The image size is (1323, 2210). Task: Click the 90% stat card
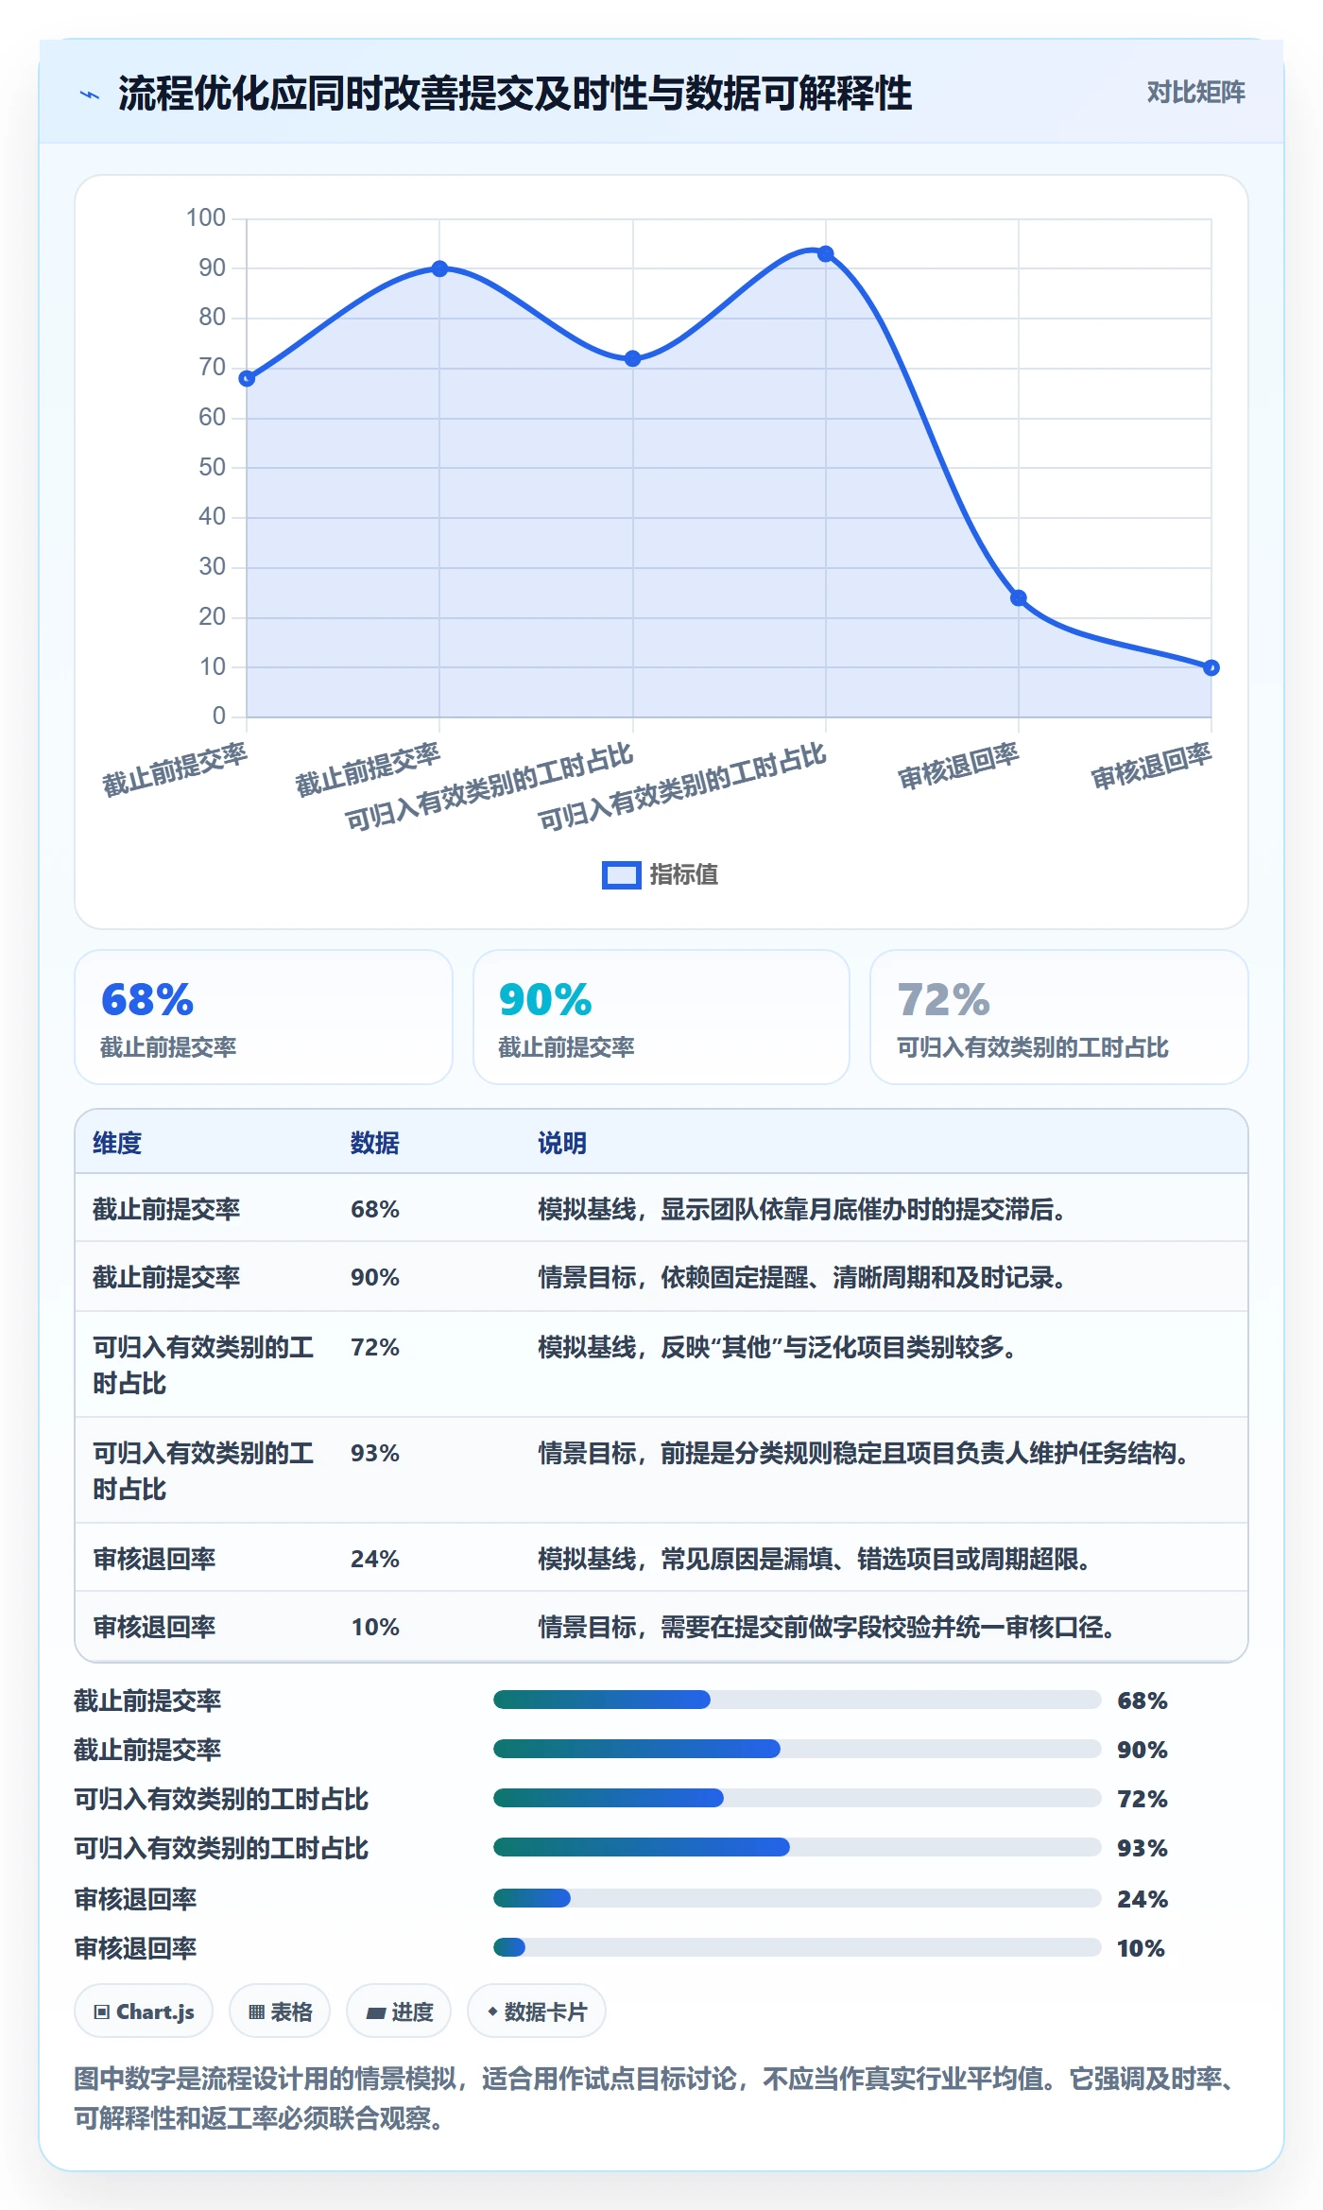click(x=661, y=1017)
